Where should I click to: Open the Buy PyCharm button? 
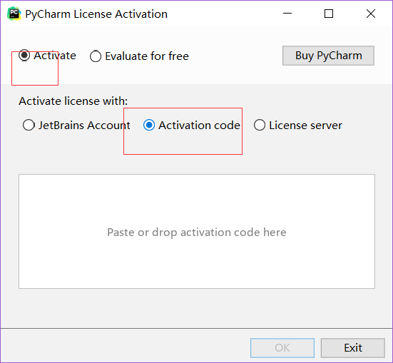[328, 56]
